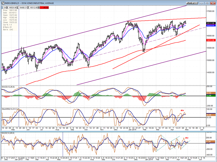Click the red net change value -45.98

45,7
